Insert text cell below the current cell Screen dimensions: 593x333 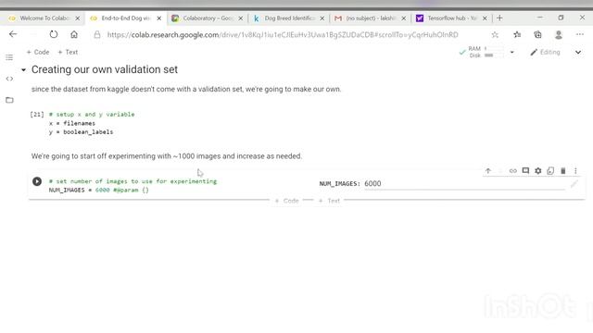click(330, 201)
